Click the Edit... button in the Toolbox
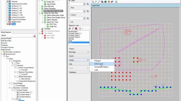The width and height of the screenshot is (181, 101). coord(79,64)
